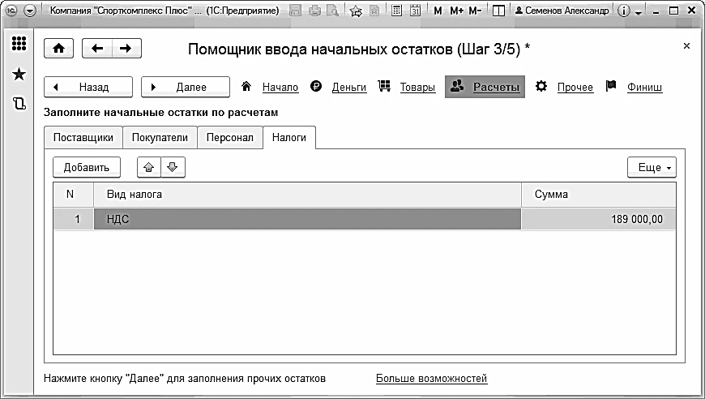Go to the Финиш step link

pos(644,88)
